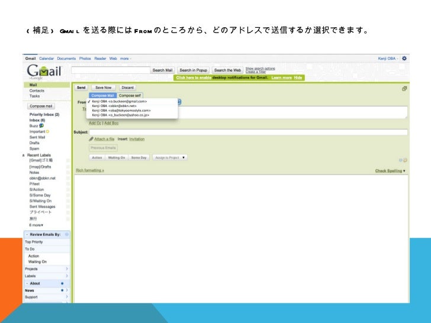Click the blue dot beside About
This screenshot has height=323, width=431.
tap(62, 283)
